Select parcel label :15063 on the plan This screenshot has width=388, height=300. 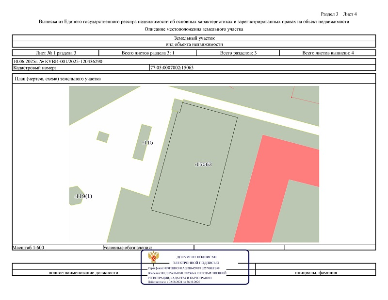pyautogui.click(x=203, y=165)
